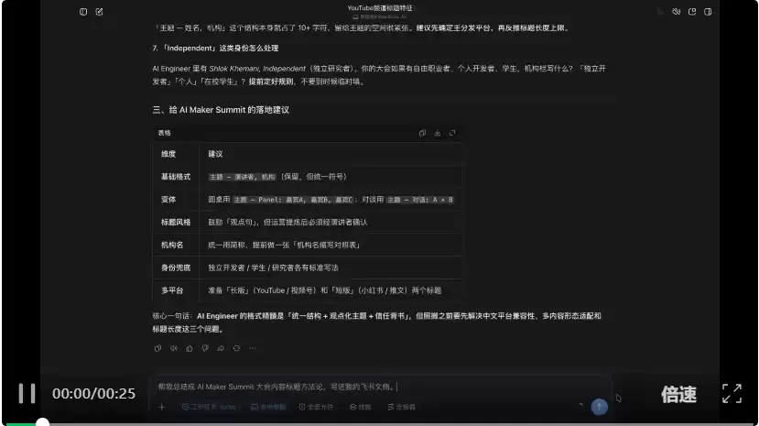Toggle the crossed-out eye visibility icon
This screenshot has width=759, height=426.
(677, 12)
